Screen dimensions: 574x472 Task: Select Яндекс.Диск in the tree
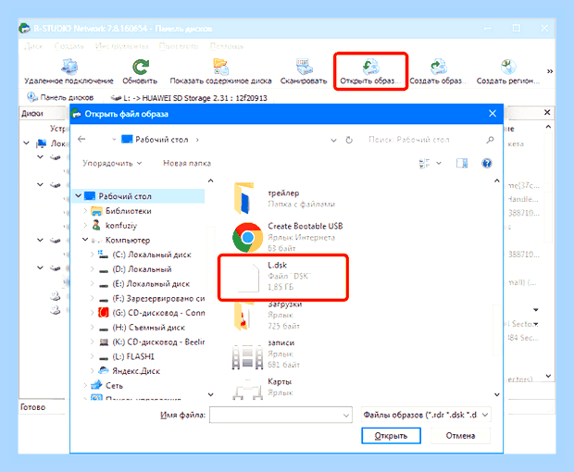tap(136, 371)
